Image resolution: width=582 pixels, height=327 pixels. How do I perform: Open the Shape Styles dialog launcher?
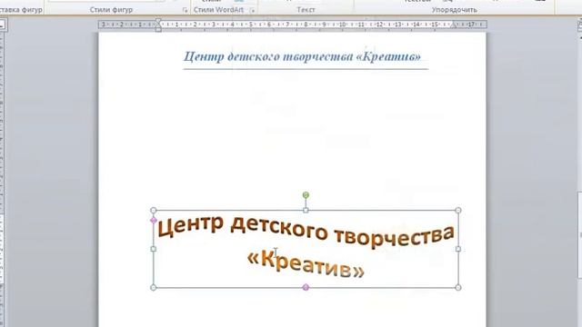point(185,10)
